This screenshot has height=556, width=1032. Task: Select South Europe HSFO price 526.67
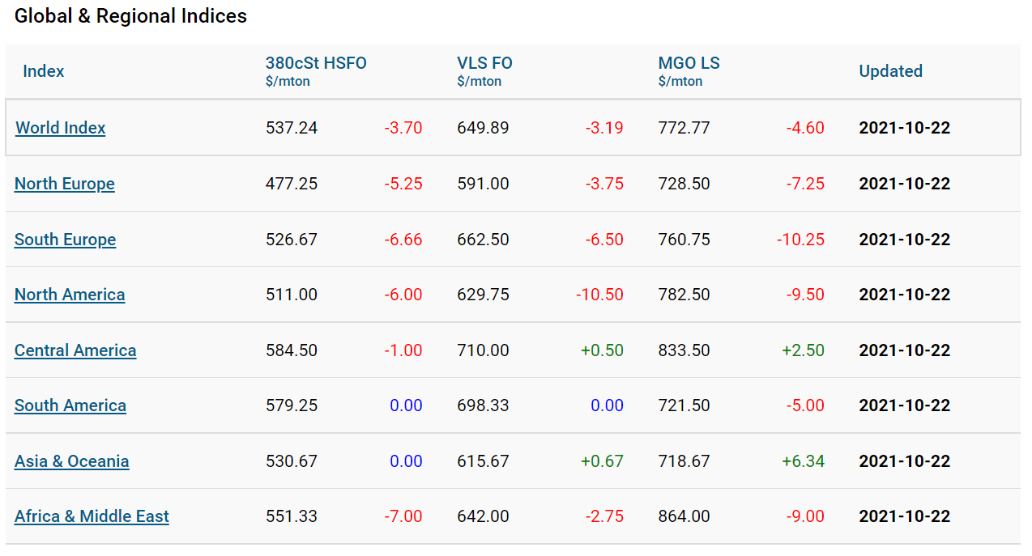click(x=292, y=240)
